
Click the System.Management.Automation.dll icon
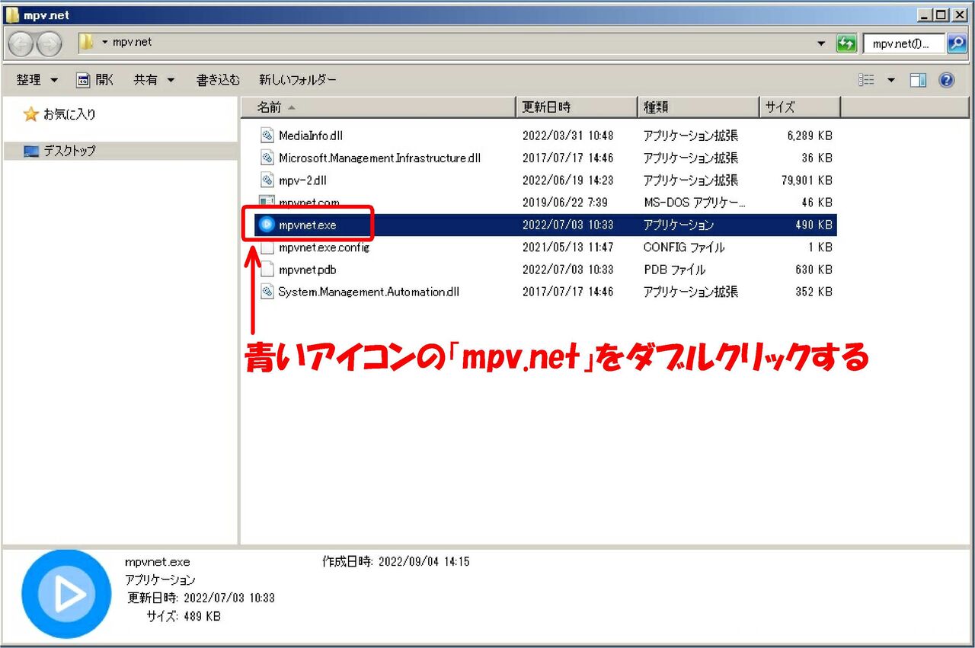[266, 292]
